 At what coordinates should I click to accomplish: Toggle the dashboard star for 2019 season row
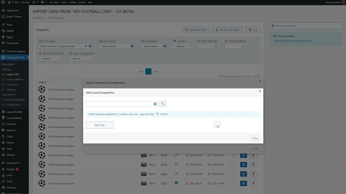click(233, 165)
